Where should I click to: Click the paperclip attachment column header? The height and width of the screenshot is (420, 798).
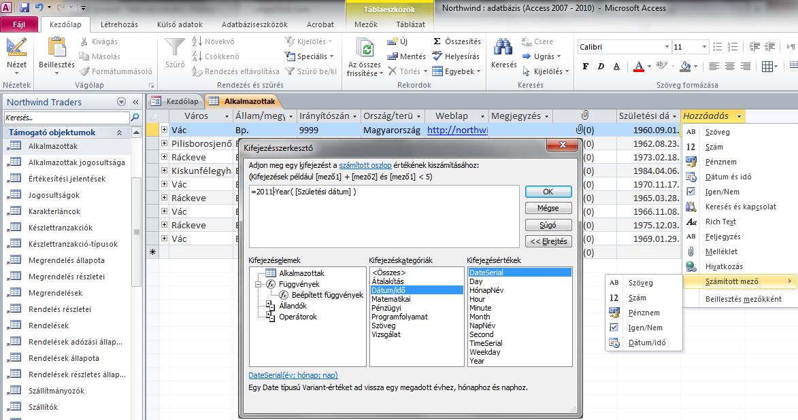tap(585, 116)
